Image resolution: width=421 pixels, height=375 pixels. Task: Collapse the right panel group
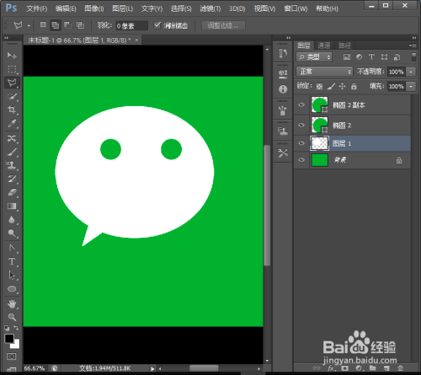414,38
